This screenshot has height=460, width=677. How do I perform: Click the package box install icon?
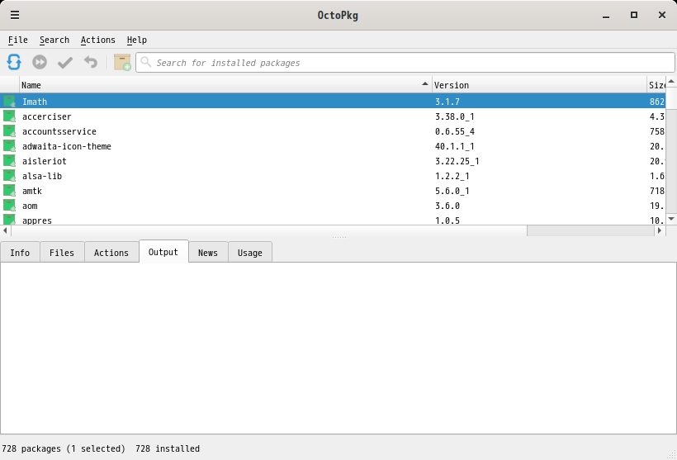coord(122,62)
